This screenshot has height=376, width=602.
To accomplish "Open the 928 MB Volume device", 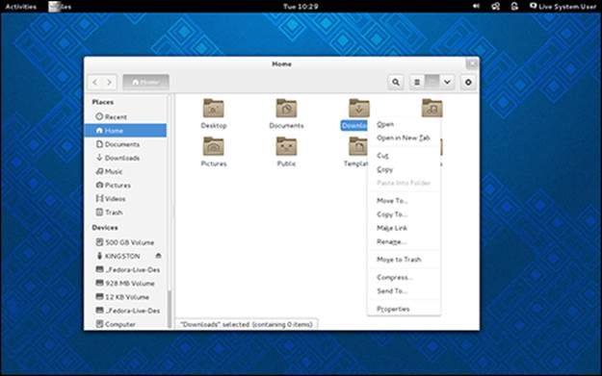I will click(125, 284).
